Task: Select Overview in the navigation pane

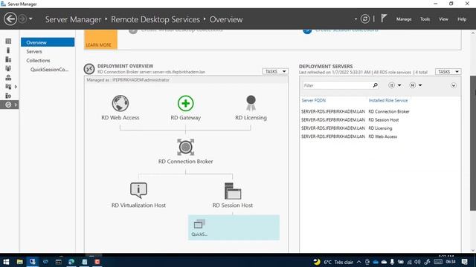Action: click(48, 42)
